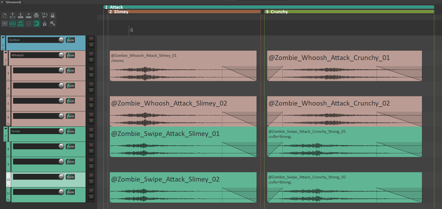This screenshot has height=209, width=442.
Task: Select item @Zombie_Swipe_Attack_Crunchy_Strong_02
Action: [x=344, y=187]
